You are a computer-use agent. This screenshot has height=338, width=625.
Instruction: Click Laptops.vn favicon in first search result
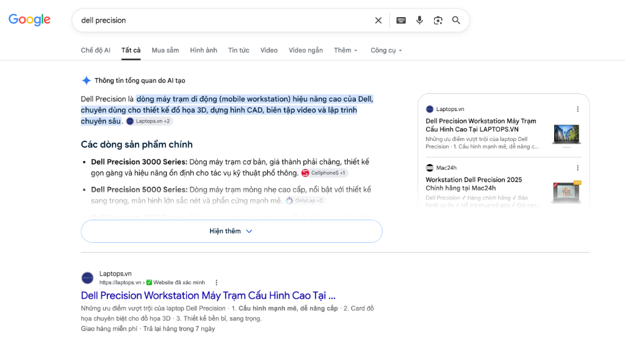click(x=87, y=278)
